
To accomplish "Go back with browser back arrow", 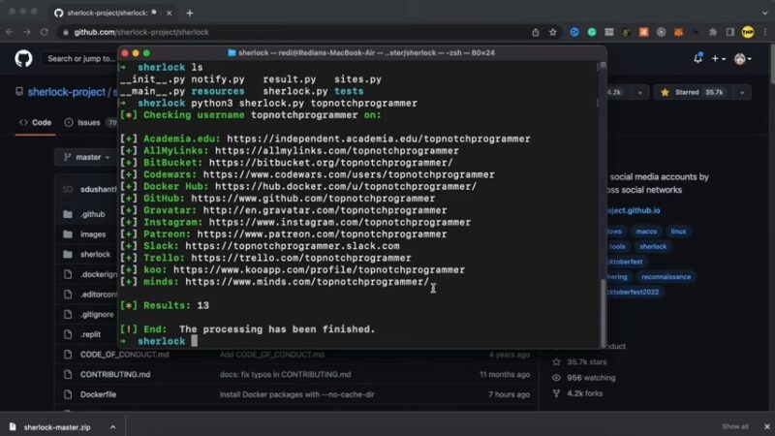I will (x=10, y=32).
